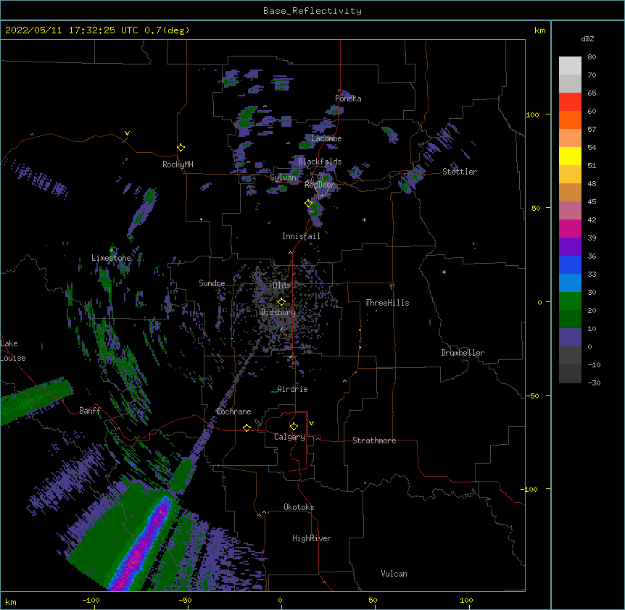Click the -30 value at legend bottom

tap(594, 383)
